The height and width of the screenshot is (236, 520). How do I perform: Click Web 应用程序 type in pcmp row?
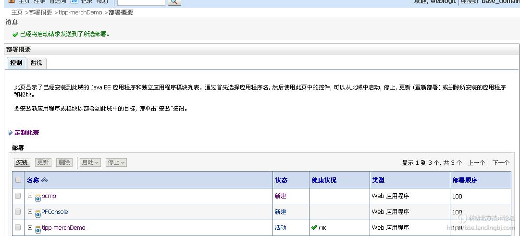(x=390, y=196)
